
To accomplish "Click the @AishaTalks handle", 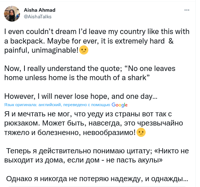I will coord(38,17).
